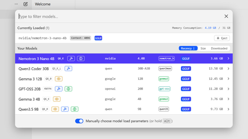The height and width of the screenshot is (139, 248).
Task: Select the Qwen3 Coder 30B model name
Action: point(34,69)
